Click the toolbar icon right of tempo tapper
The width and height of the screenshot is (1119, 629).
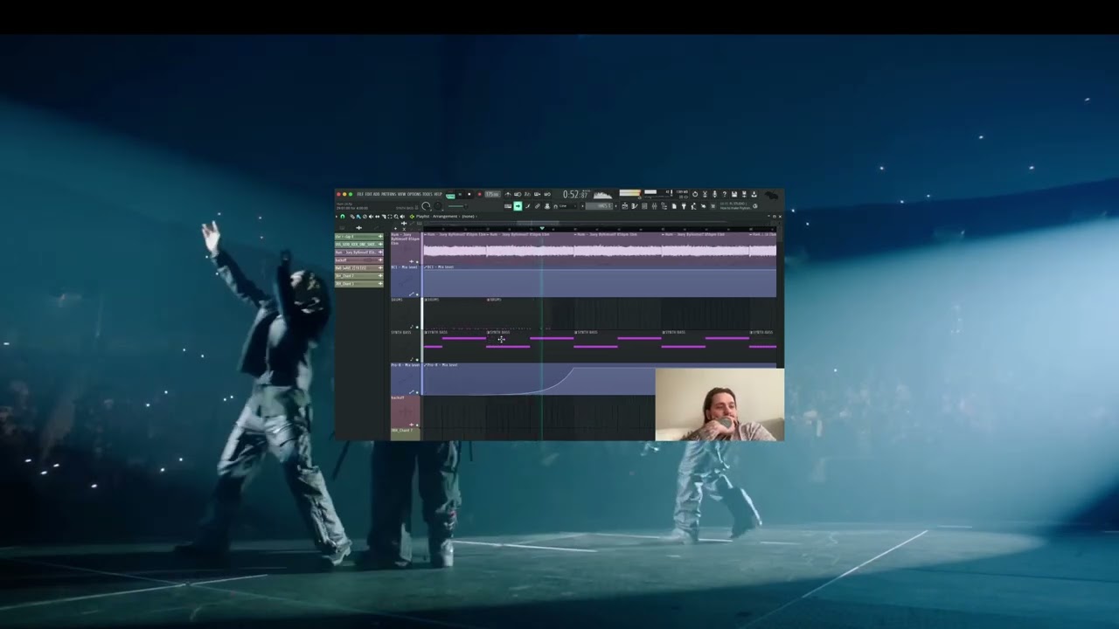coord(704,206)
